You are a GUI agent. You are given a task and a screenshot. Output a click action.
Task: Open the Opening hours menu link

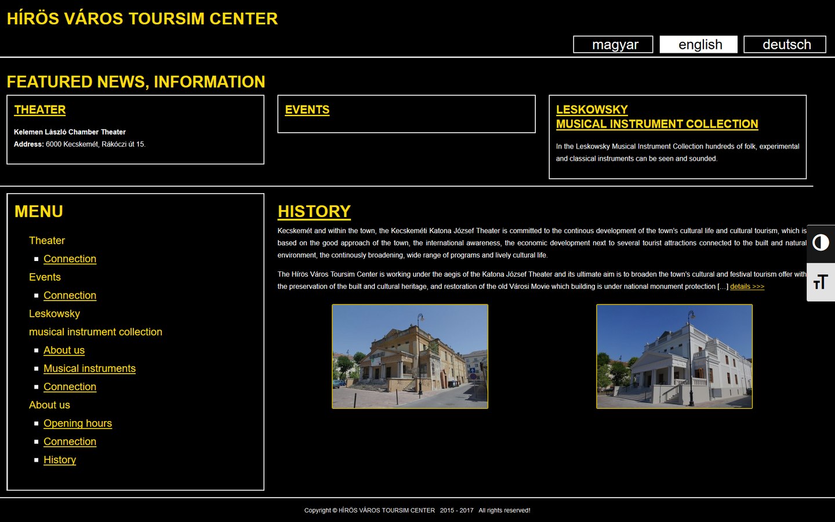tap(78, 423)
